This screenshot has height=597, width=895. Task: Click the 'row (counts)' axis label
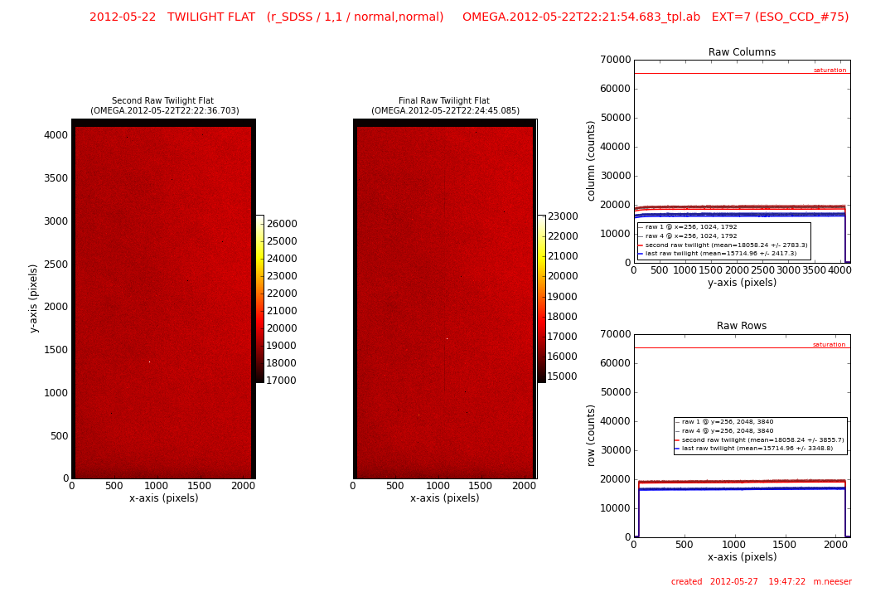pos(592,435)
